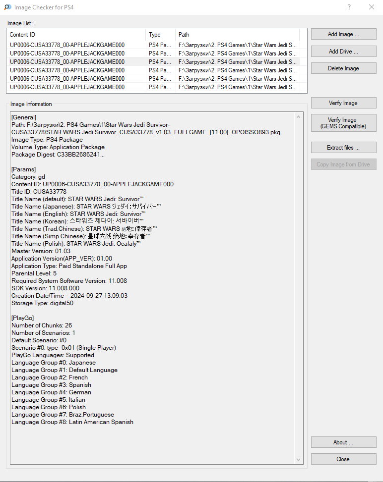Click the Parental Level: 5 line

click(34, 273)
